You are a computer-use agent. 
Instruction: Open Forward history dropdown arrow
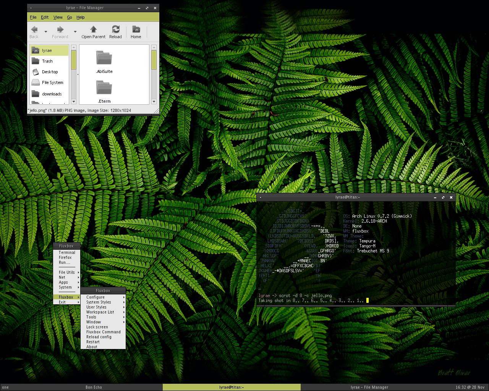pos(75,32)
